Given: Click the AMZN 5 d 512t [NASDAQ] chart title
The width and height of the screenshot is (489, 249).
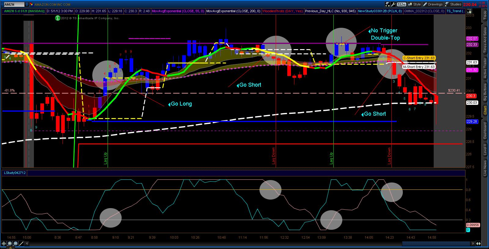Looking at the screenshot, I should pyautogui.click(x=24, y=11).
